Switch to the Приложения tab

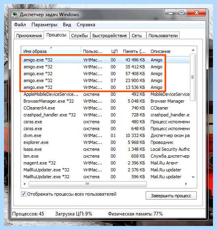pos(29,36)
